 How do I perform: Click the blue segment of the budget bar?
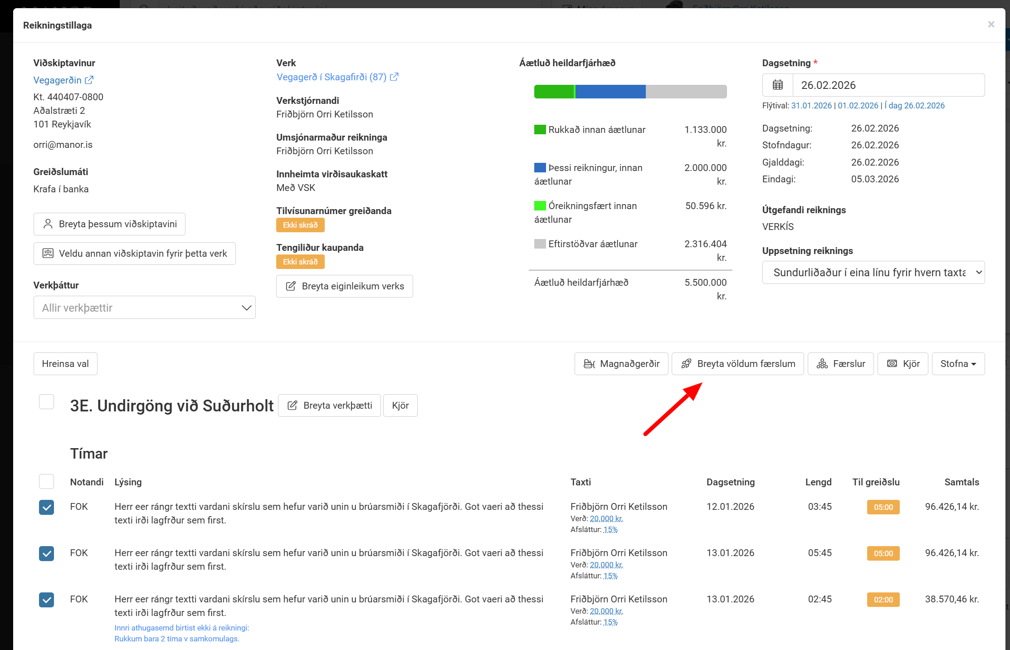click(610, 92)
